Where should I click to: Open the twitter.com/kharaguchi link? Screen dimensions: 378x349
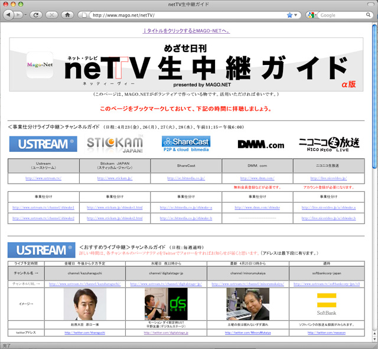[x=84, y=333]
